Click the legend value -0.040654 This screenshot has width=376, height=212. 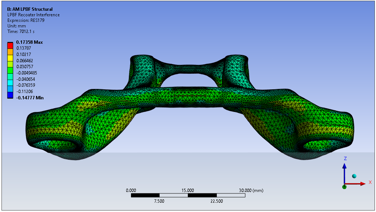point(25,79)
